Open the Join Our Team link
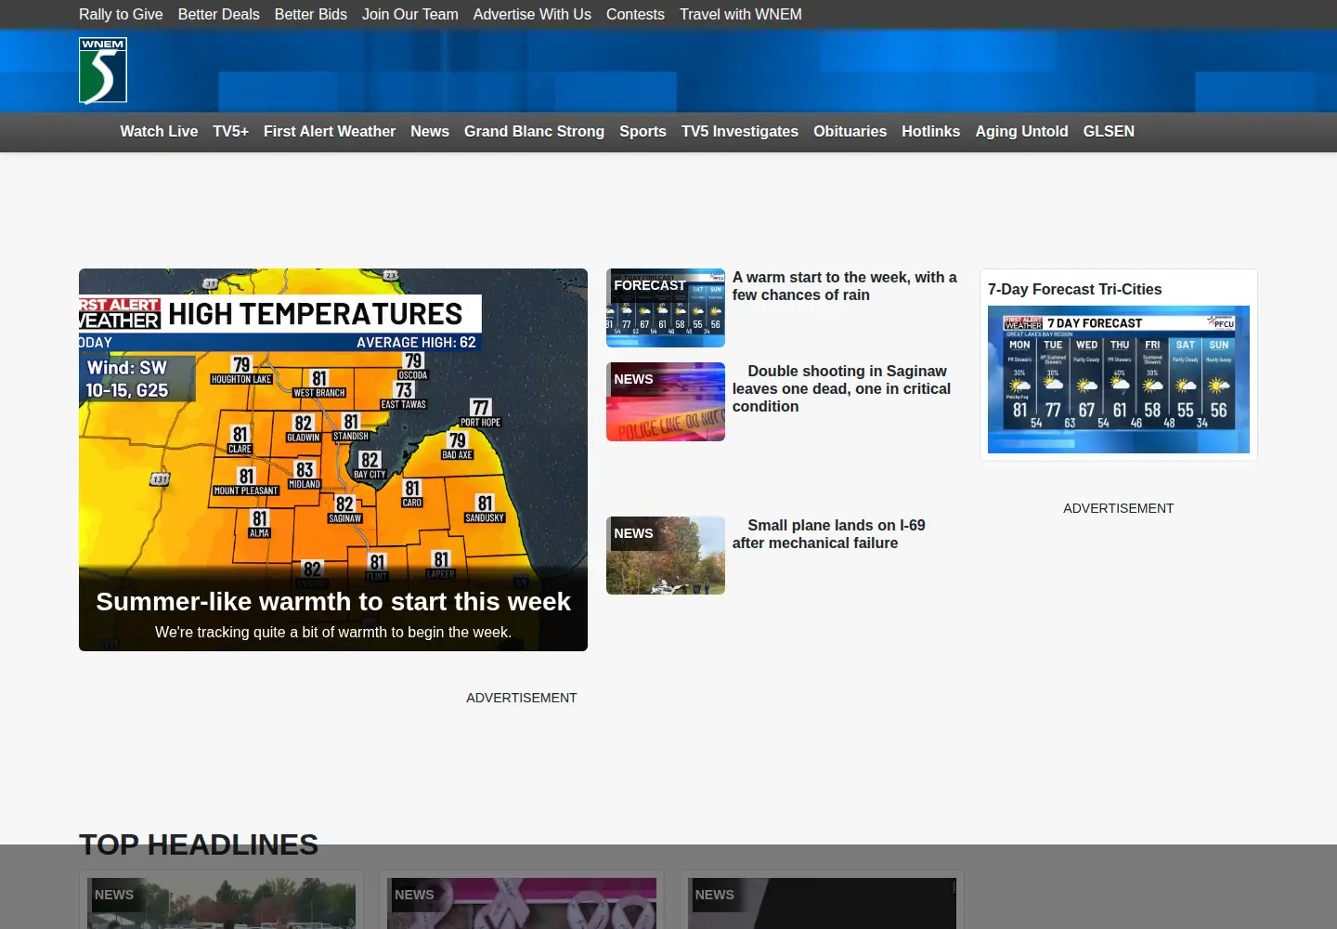This screenshot has height=929, width=1337. pos(410,14)
